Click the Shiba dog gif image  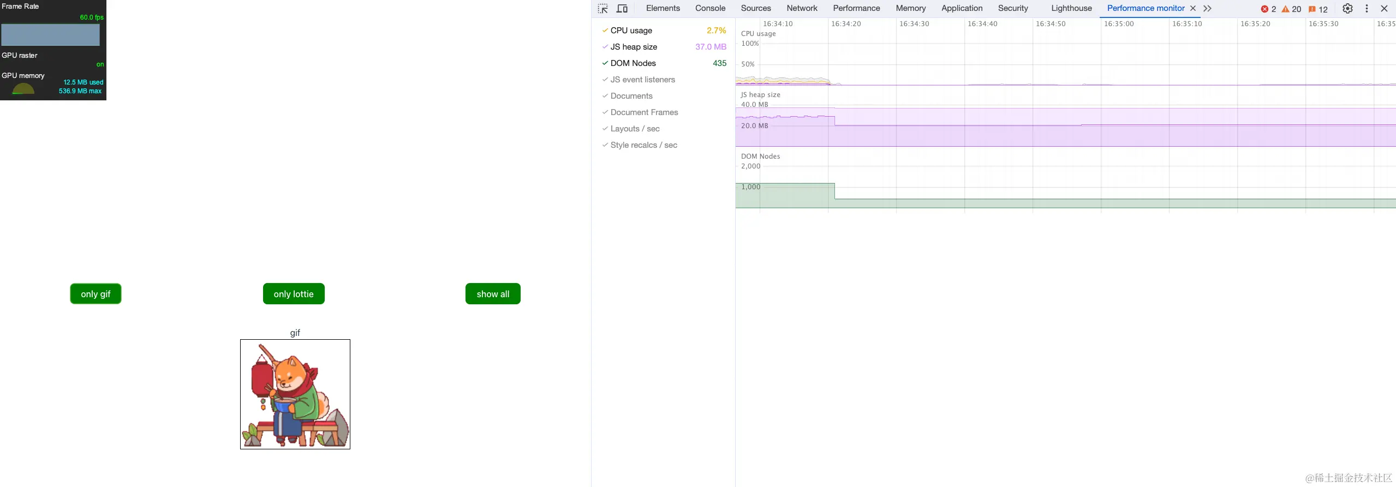[x=295, y=394]
